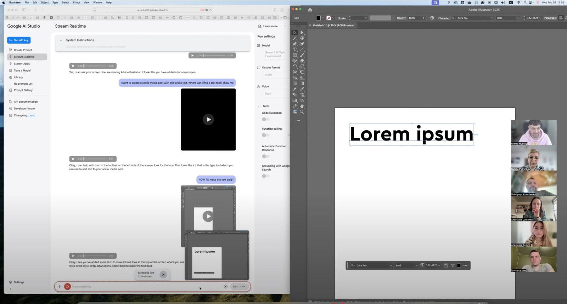Open the Prompt Gallery link
567x304 pixels.
tap(23, 90)
